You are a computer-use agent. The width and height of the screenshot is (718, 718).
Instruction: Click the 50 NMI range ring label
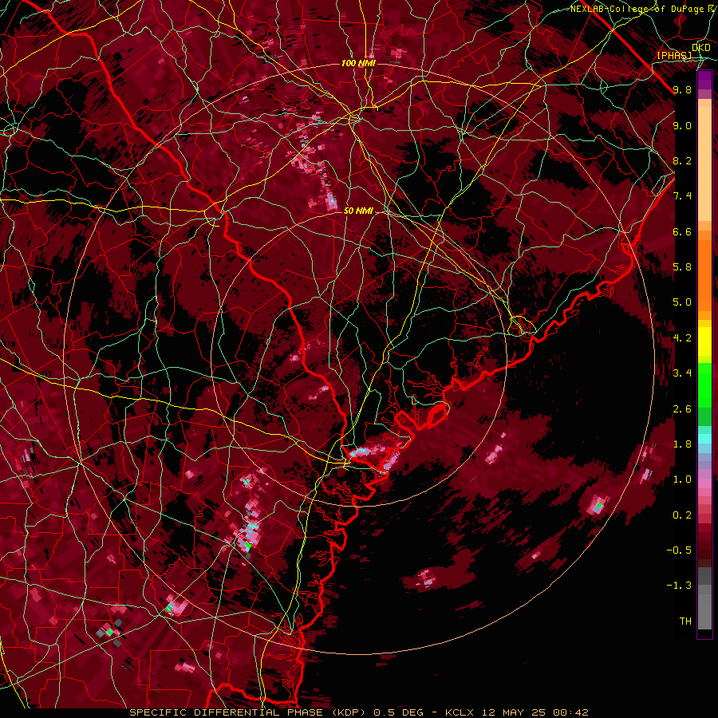tap(358, 211)
